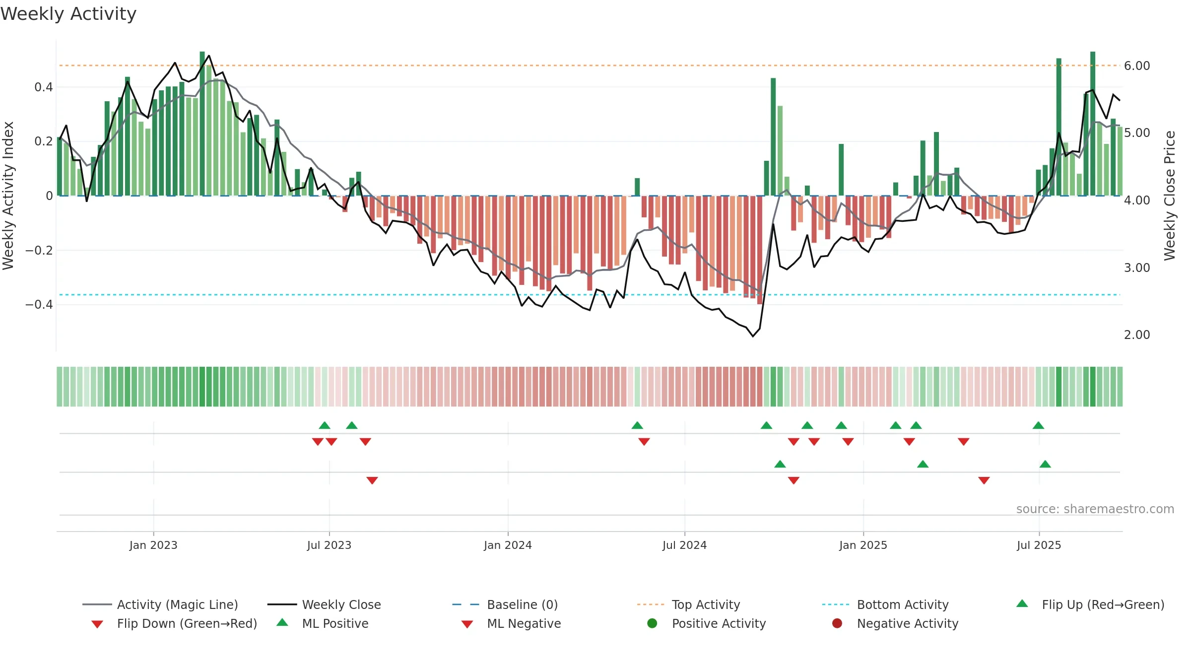Click the Weekly Activity Index axis title
The height and width of the screenshot is (670, 1191).
8,196
